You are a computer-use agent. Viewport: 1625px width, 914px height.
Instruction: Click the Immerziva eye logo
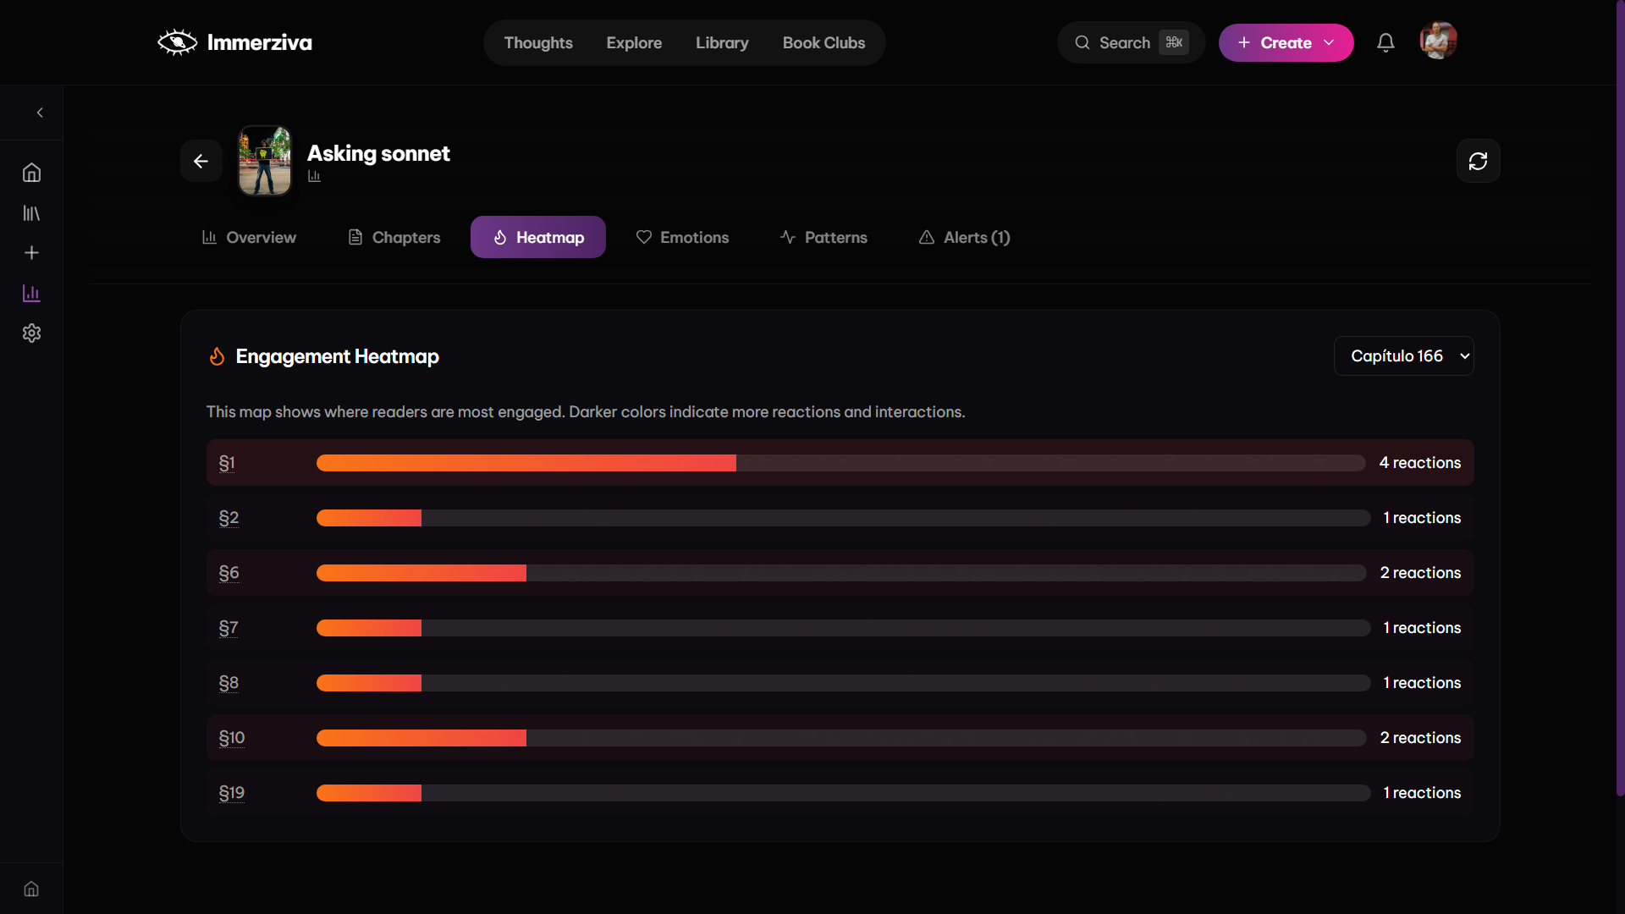click(177, 42)
